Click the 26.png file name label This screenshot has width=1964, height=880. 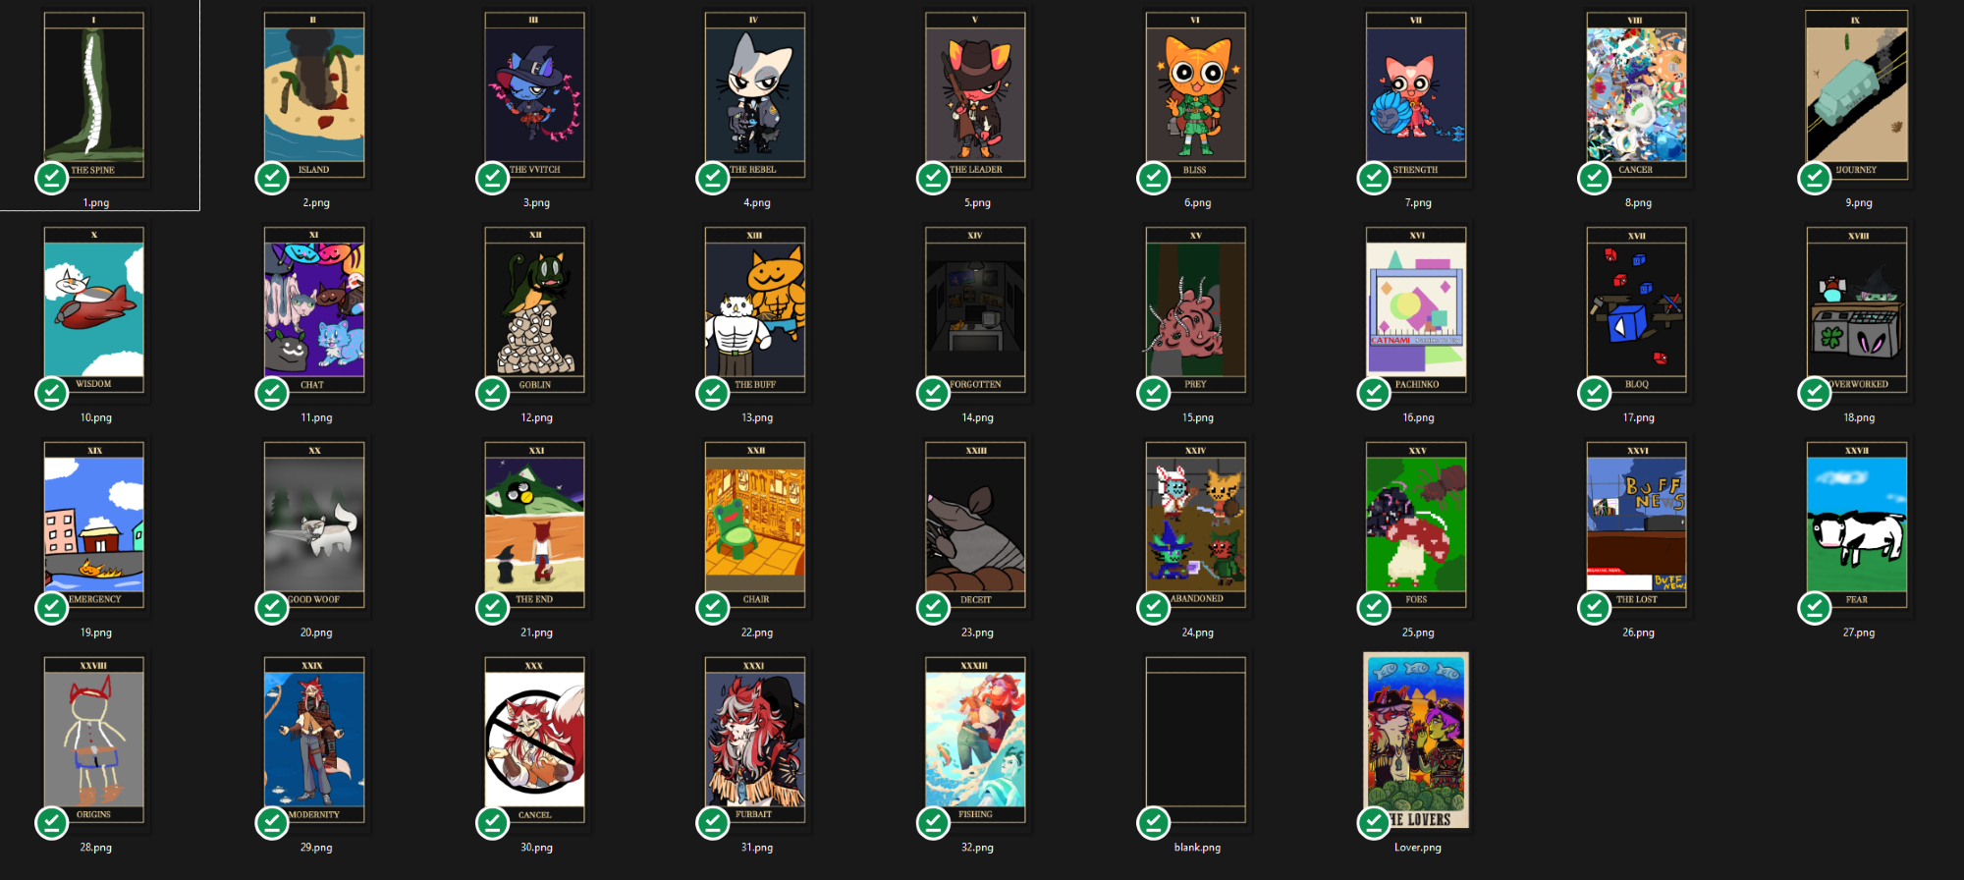(1638, 632)
